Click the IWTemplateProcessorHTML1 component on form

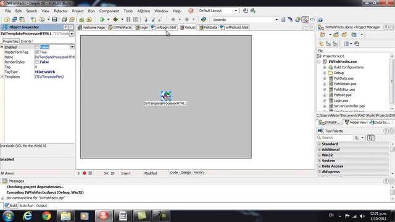point(166,96)
